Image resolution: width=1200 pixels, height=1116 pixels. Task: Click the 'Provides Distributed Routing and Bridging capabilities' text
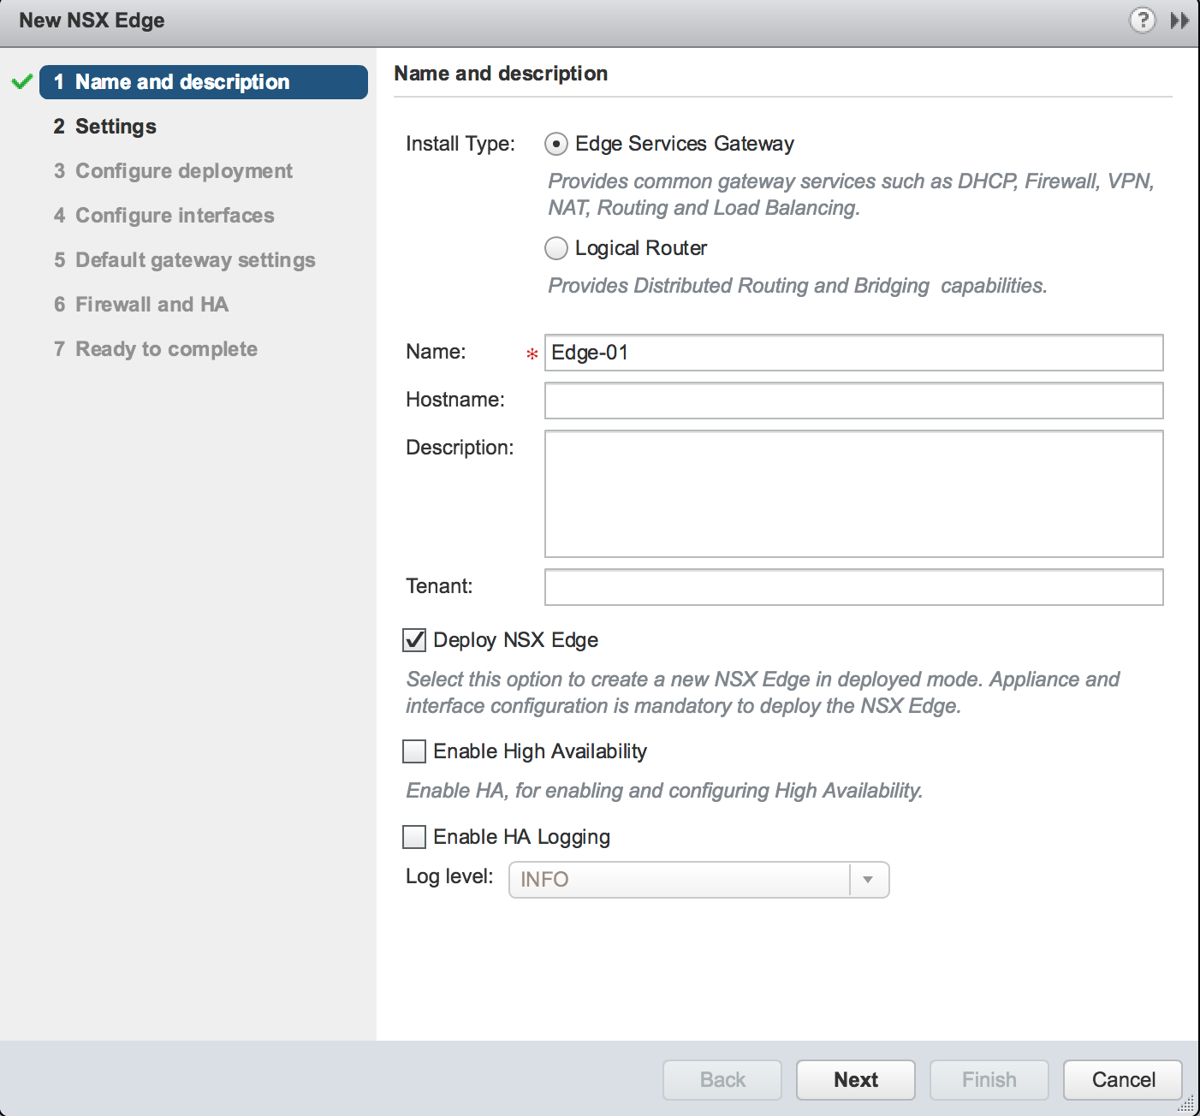tap(798, 286)
